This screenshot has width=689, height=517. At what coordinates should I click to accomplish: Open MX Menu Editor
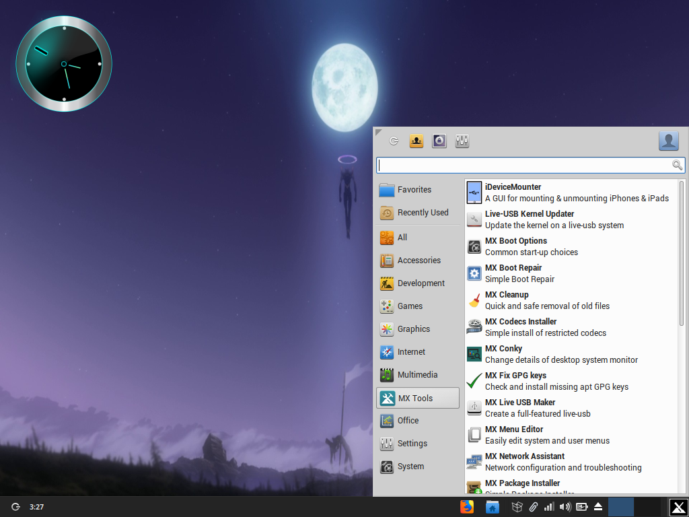point(571,435)
